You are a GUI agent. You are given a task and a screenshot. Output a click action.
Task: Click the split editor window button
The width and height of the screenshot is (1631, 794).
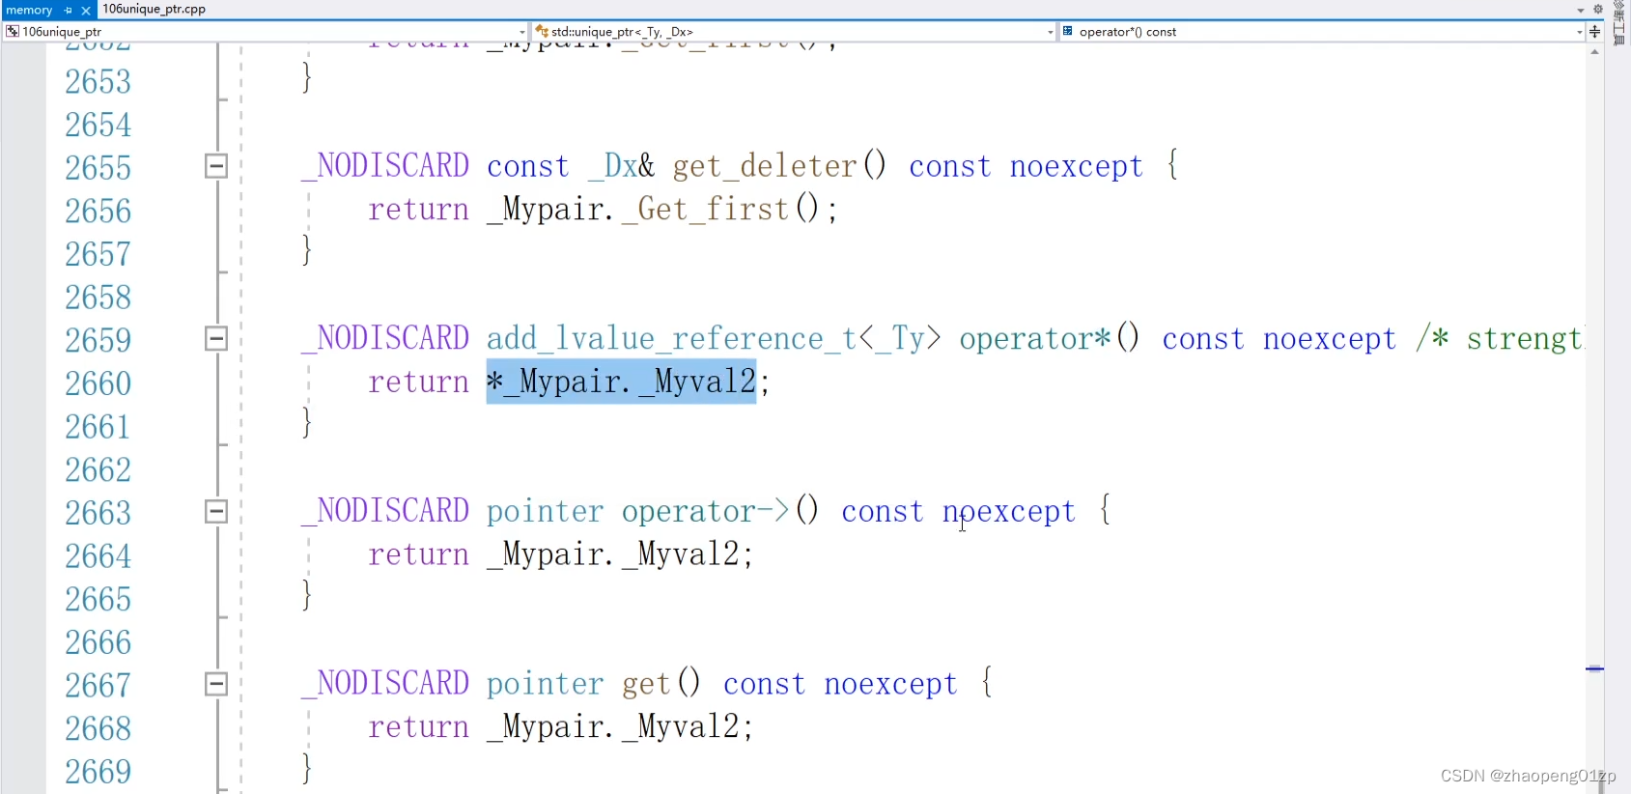point(1595,32)
